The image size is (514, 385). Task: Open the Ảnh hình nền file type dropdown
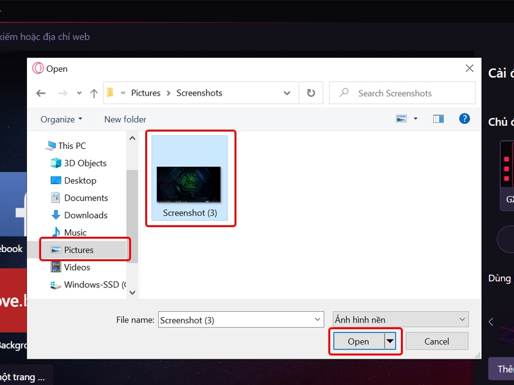[x=400, y=320]
